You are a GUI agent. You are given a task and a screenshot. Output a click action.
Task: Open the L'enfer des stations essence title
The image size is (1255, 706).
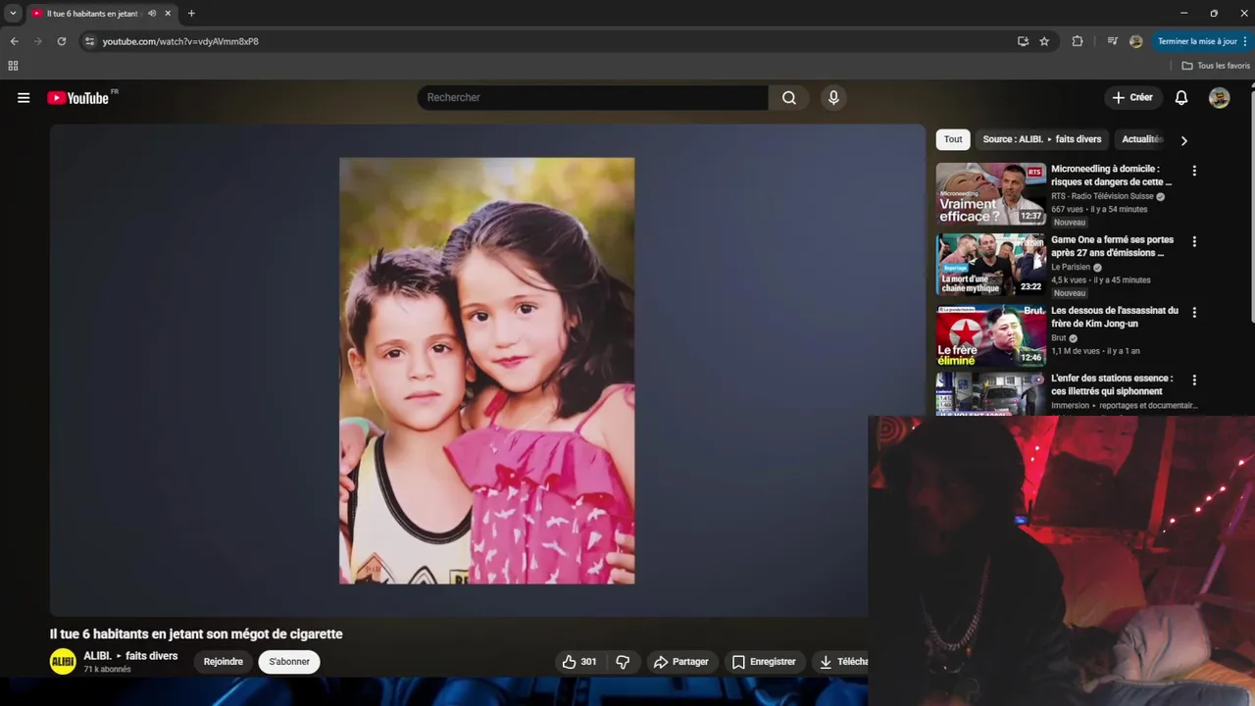point(1112,384)
